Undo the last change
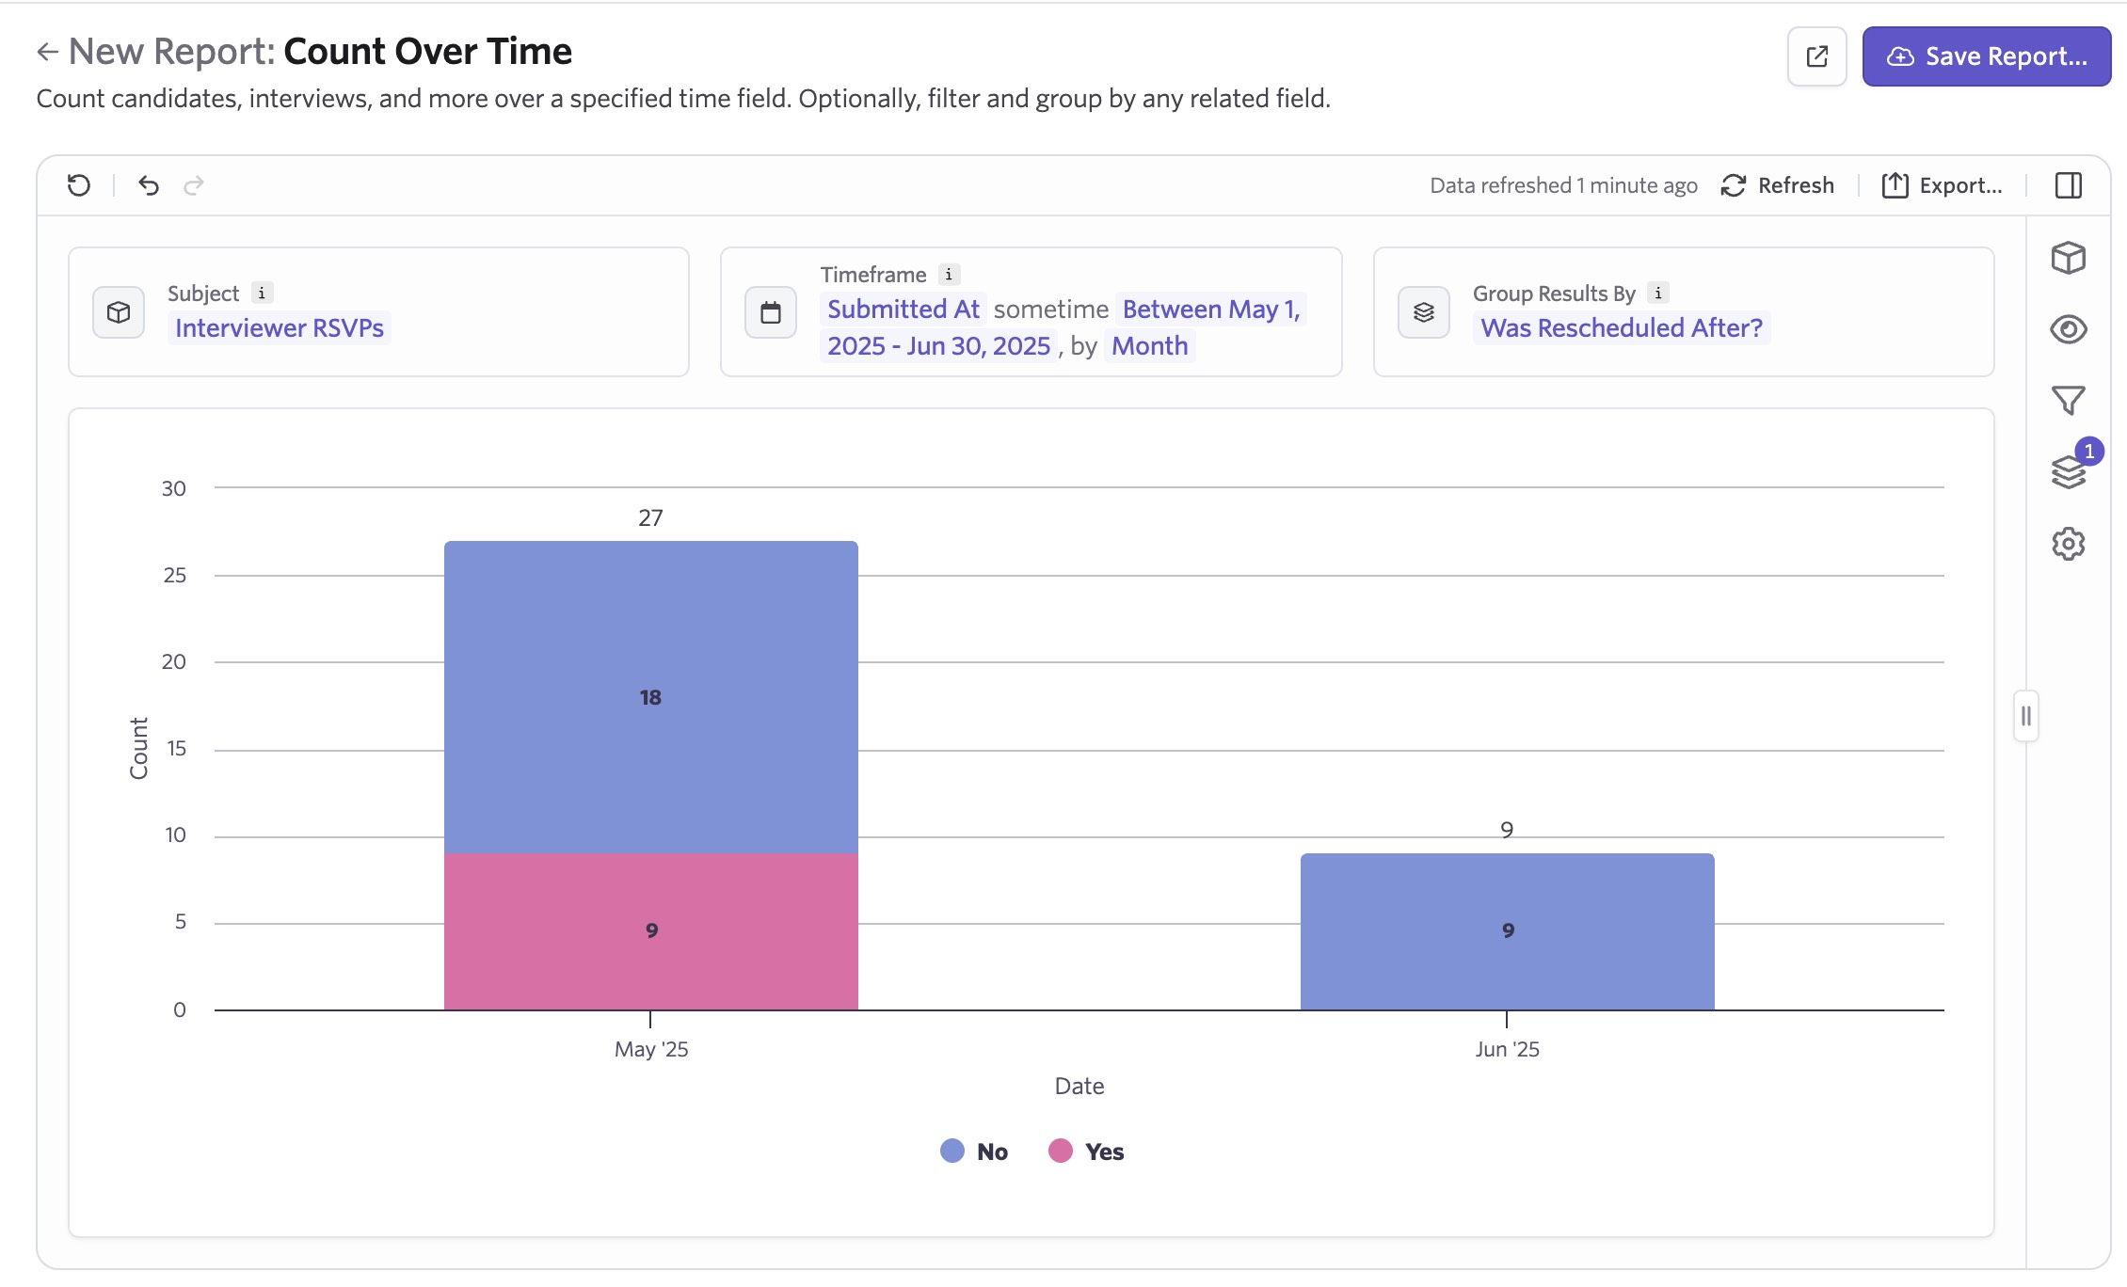Screen dimensions: 2127x1287 pos(149,185)
